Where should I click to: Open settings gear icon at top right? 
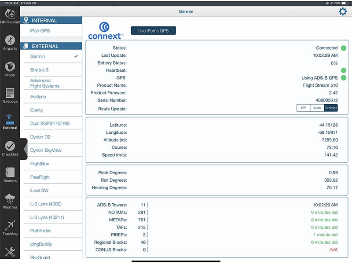343,11
